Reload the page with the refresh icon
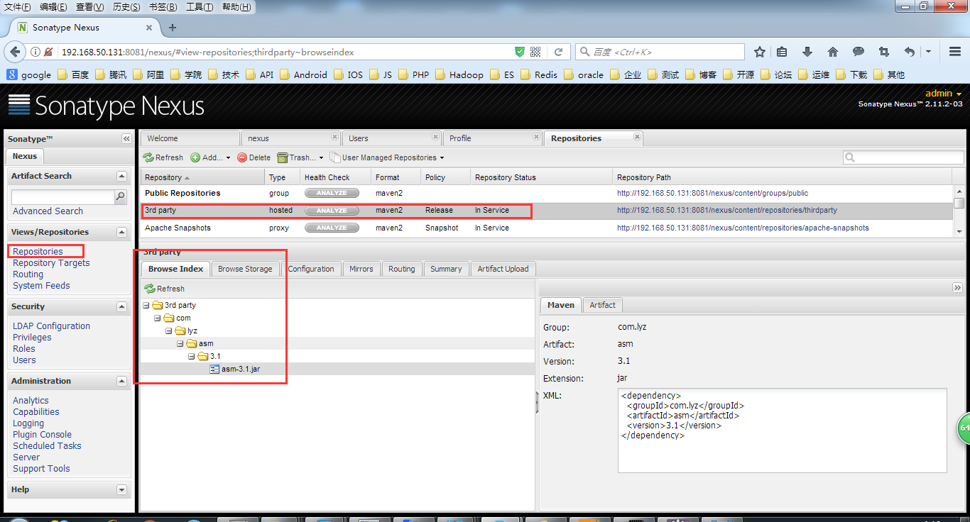The height and width of the screenshot is (522, 970). pyautogui.click(x=559, y=52)
